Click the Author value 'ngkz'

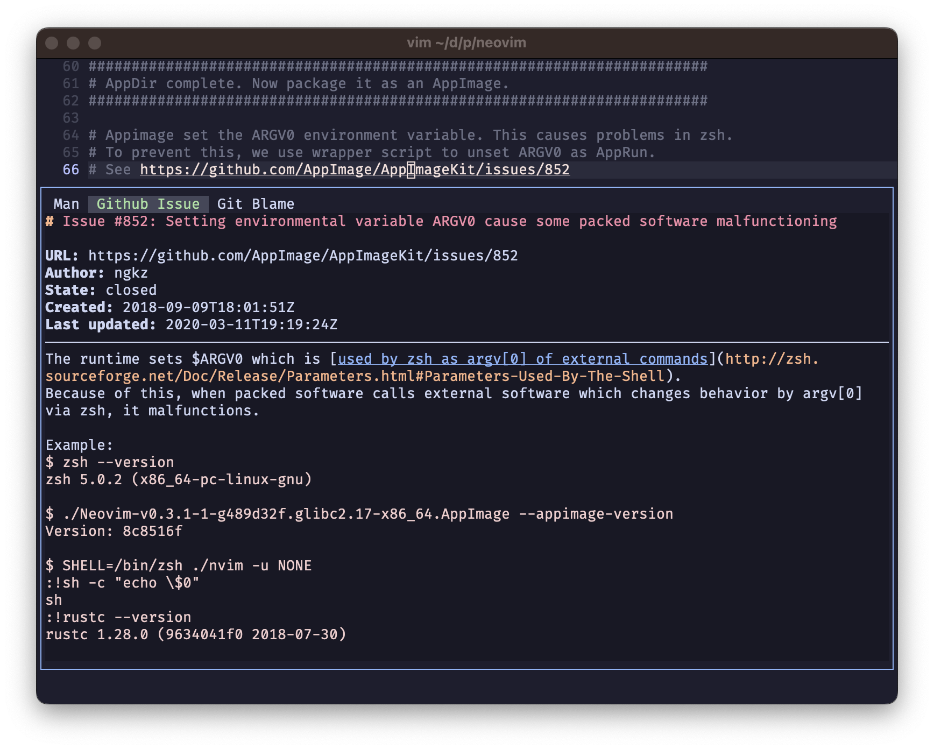pyautogui.click(x=131, y=273)
